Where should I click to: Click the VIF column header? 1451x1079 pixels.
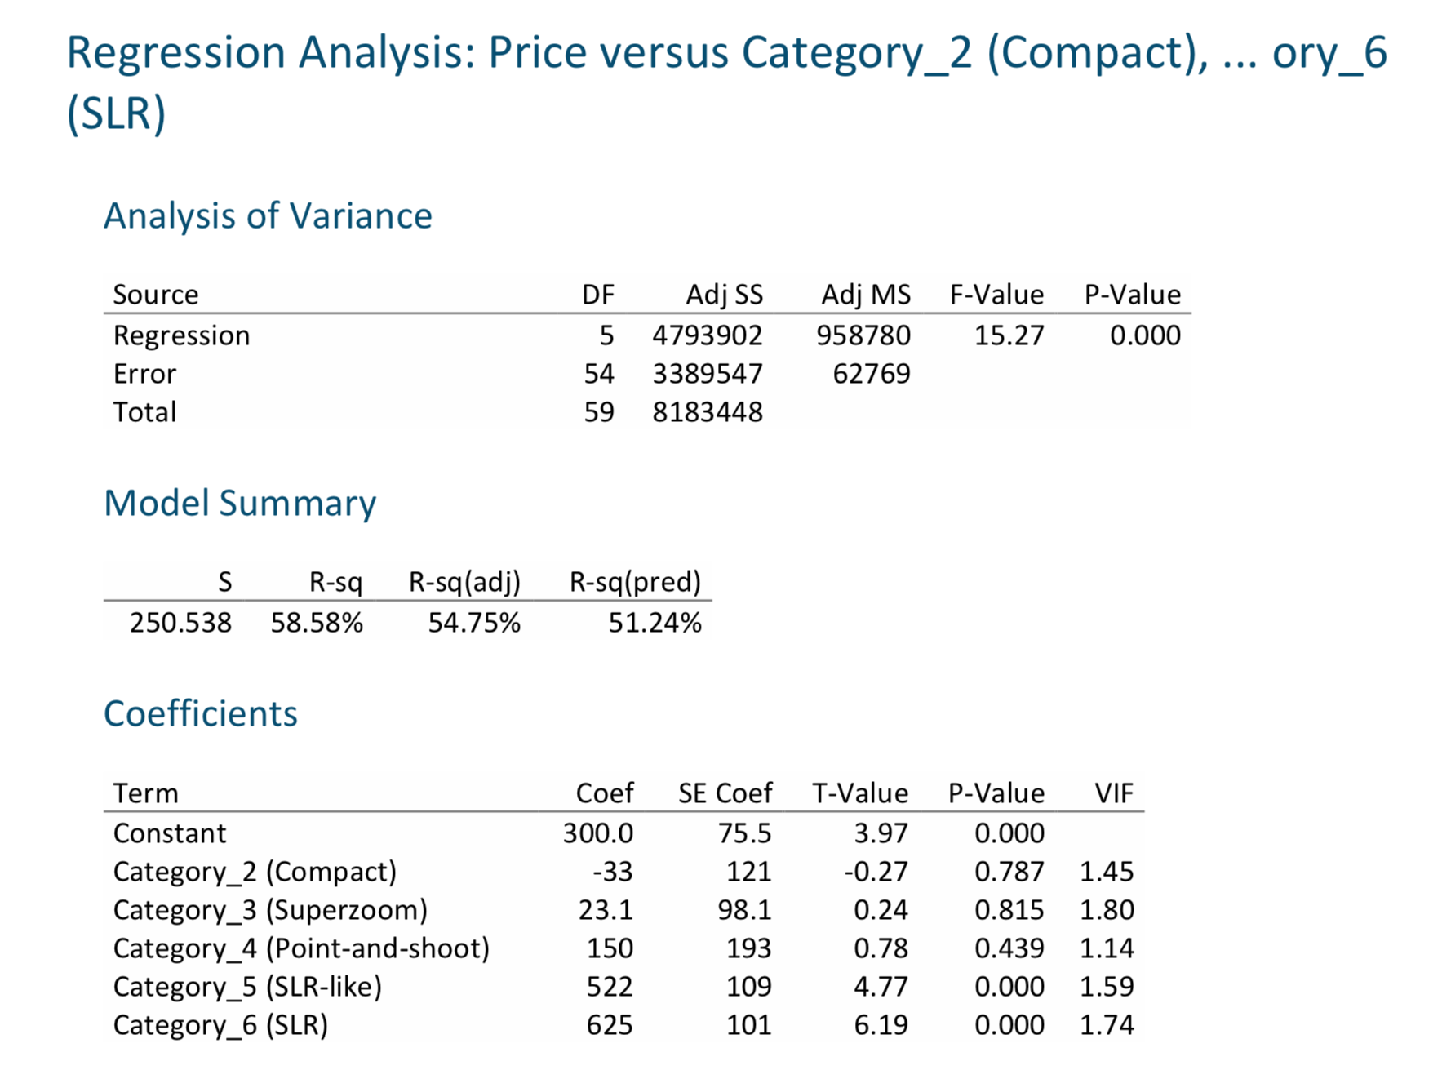click(1114, 793)
